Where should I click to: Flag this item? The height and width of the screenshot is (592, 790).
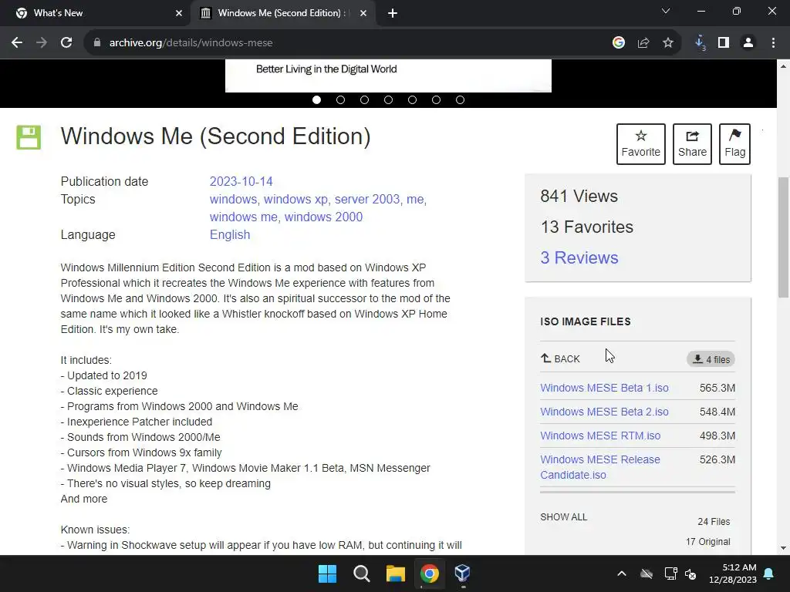click(x=734, y=144)
